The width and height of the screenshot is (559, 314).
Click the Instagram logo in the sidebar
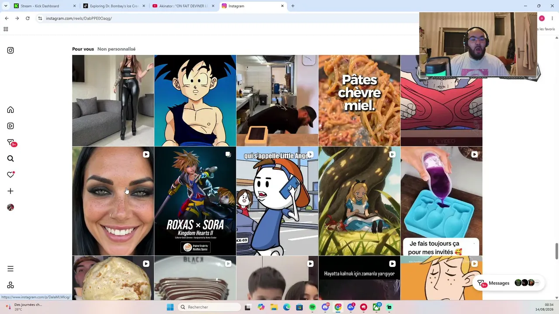click(10, 50)
